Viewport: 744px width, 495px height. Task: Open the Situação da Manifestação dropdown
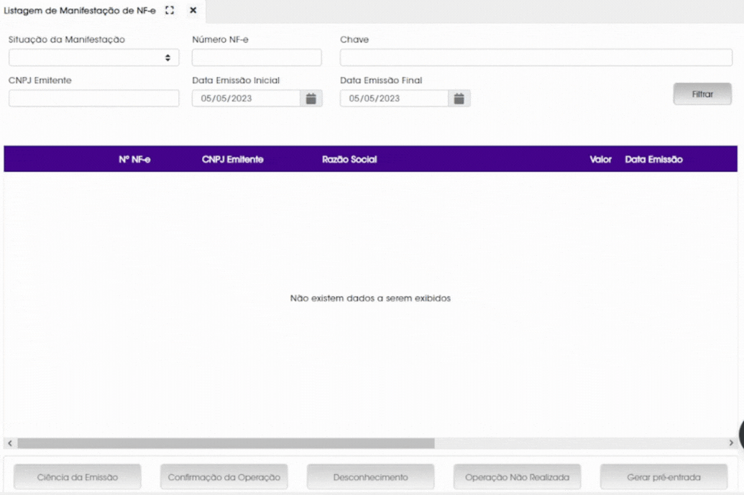tap(94, 58)
